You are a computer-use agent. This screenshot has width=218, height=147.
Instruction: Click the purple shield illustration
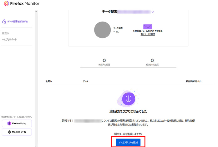pos(128,99)
